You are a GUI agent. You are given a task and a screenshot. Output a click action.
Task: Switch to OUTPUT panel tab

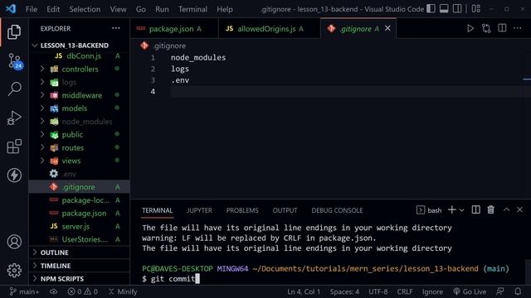[285, 210]
